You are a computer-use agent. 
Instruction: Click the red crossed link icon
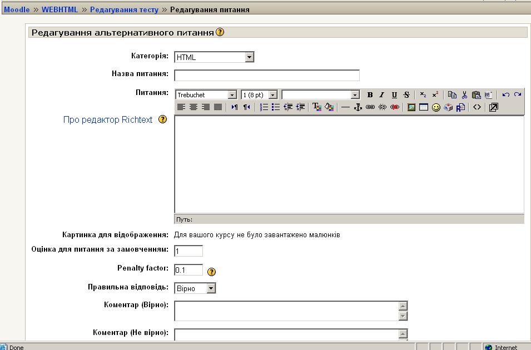coord(395,107)
